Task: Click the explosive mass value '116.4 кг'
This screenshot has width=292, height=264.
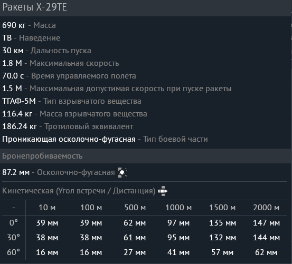Action: pyautogui.click(x=17, y=114)
